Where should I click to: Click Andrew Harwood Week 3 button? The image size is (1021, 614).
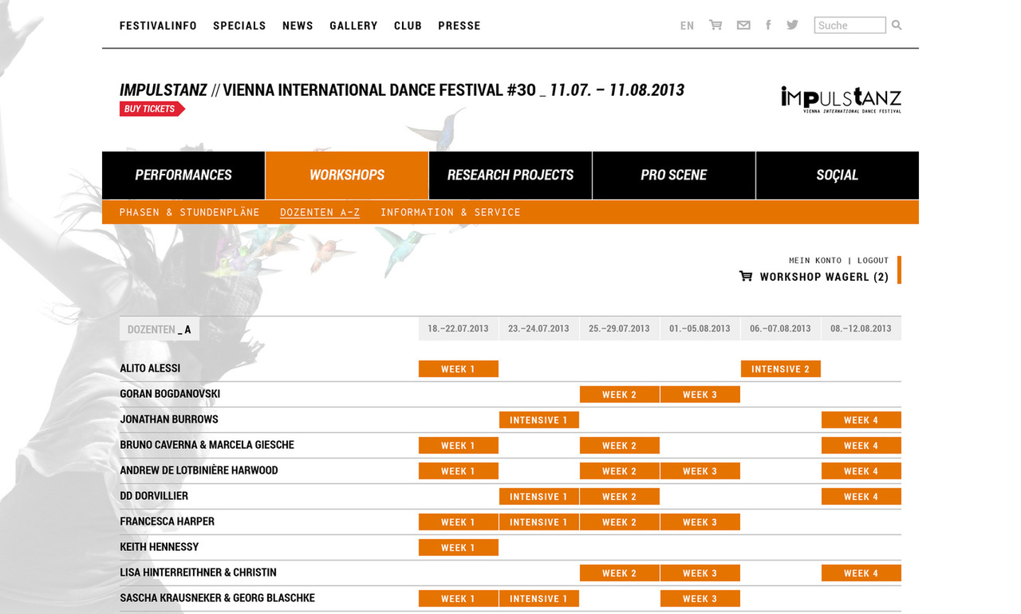[x=700, y=471]
